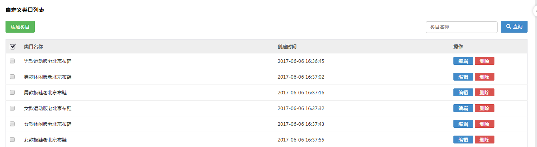This screenshot has height=147, width=537.
Task: Click 编辑 for 男款休闲版老北京布鞋
Action: tap(463, 77)
